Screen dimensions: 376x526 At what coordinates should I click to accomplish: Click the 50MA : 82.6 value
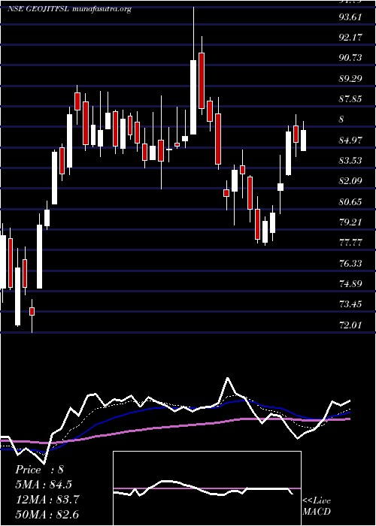47,515
